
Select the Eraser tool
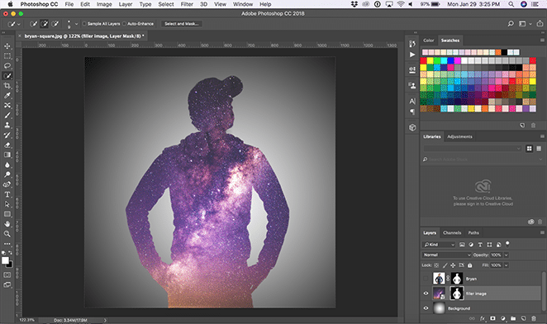tap(7, 145)
